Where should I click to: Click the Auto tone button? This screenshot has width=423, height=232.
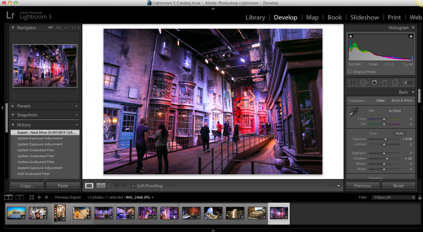(x=399, y=133)
